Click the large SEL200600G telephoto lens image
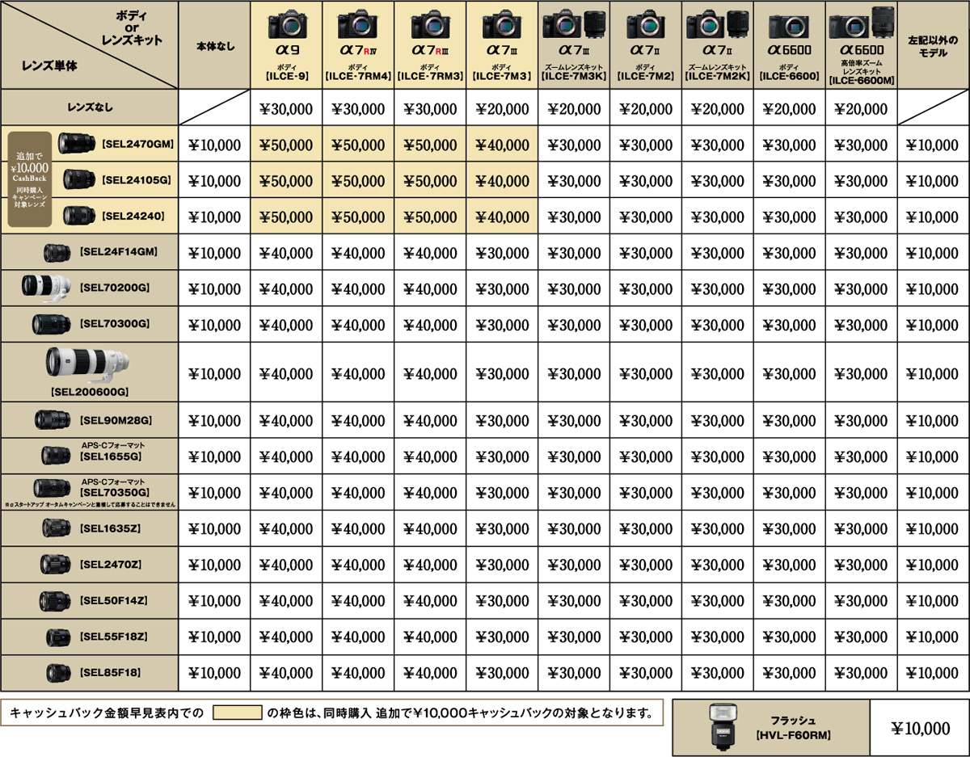 click(x=89, y=366)
